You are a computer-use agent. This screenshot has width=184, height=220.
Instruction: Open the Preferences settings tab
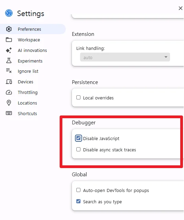point(33,29)
